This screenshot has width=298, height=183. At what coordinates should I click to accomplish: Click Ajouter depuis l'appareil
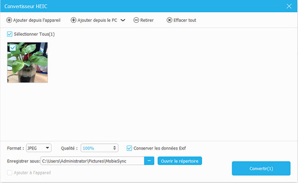[33, 20]
